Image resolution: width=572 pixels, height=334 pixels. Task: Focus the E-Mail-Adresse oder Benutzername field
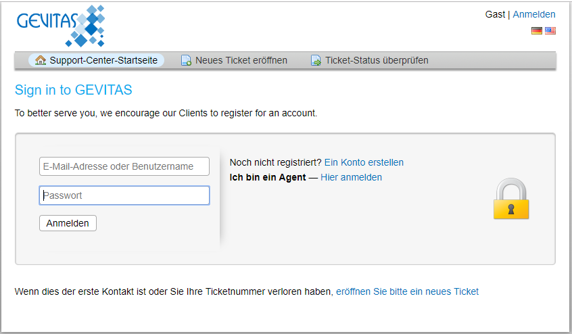point(124,166)
